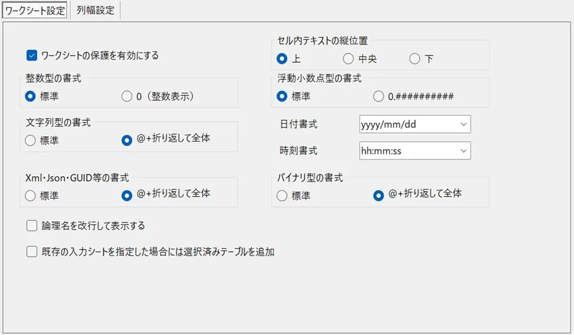Image resolution: width=574 pixels, height=335 pixels.
Task: Select @+折り返して全体 under Xml・Json・GUID等の書式
Action: point(126,195)
